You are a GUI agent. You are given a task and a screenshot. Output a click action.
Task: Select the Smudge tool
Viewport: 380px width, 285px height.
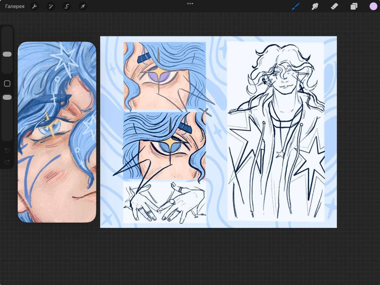315,6
